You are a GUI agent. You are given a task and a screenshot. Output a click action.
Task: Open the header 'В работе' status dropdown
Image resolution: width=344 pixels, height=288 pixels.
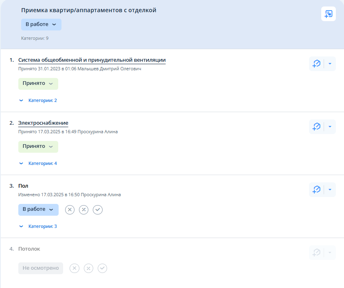click(41, 24)
